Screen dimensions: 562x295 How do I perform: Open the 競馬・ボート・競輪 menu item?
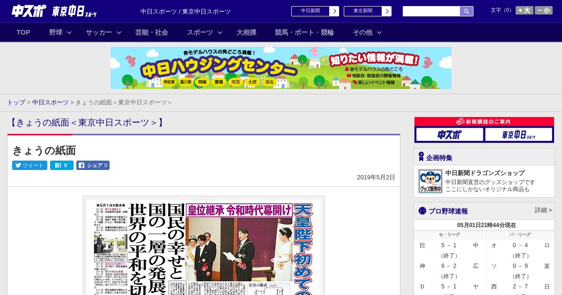click(304, 32)
